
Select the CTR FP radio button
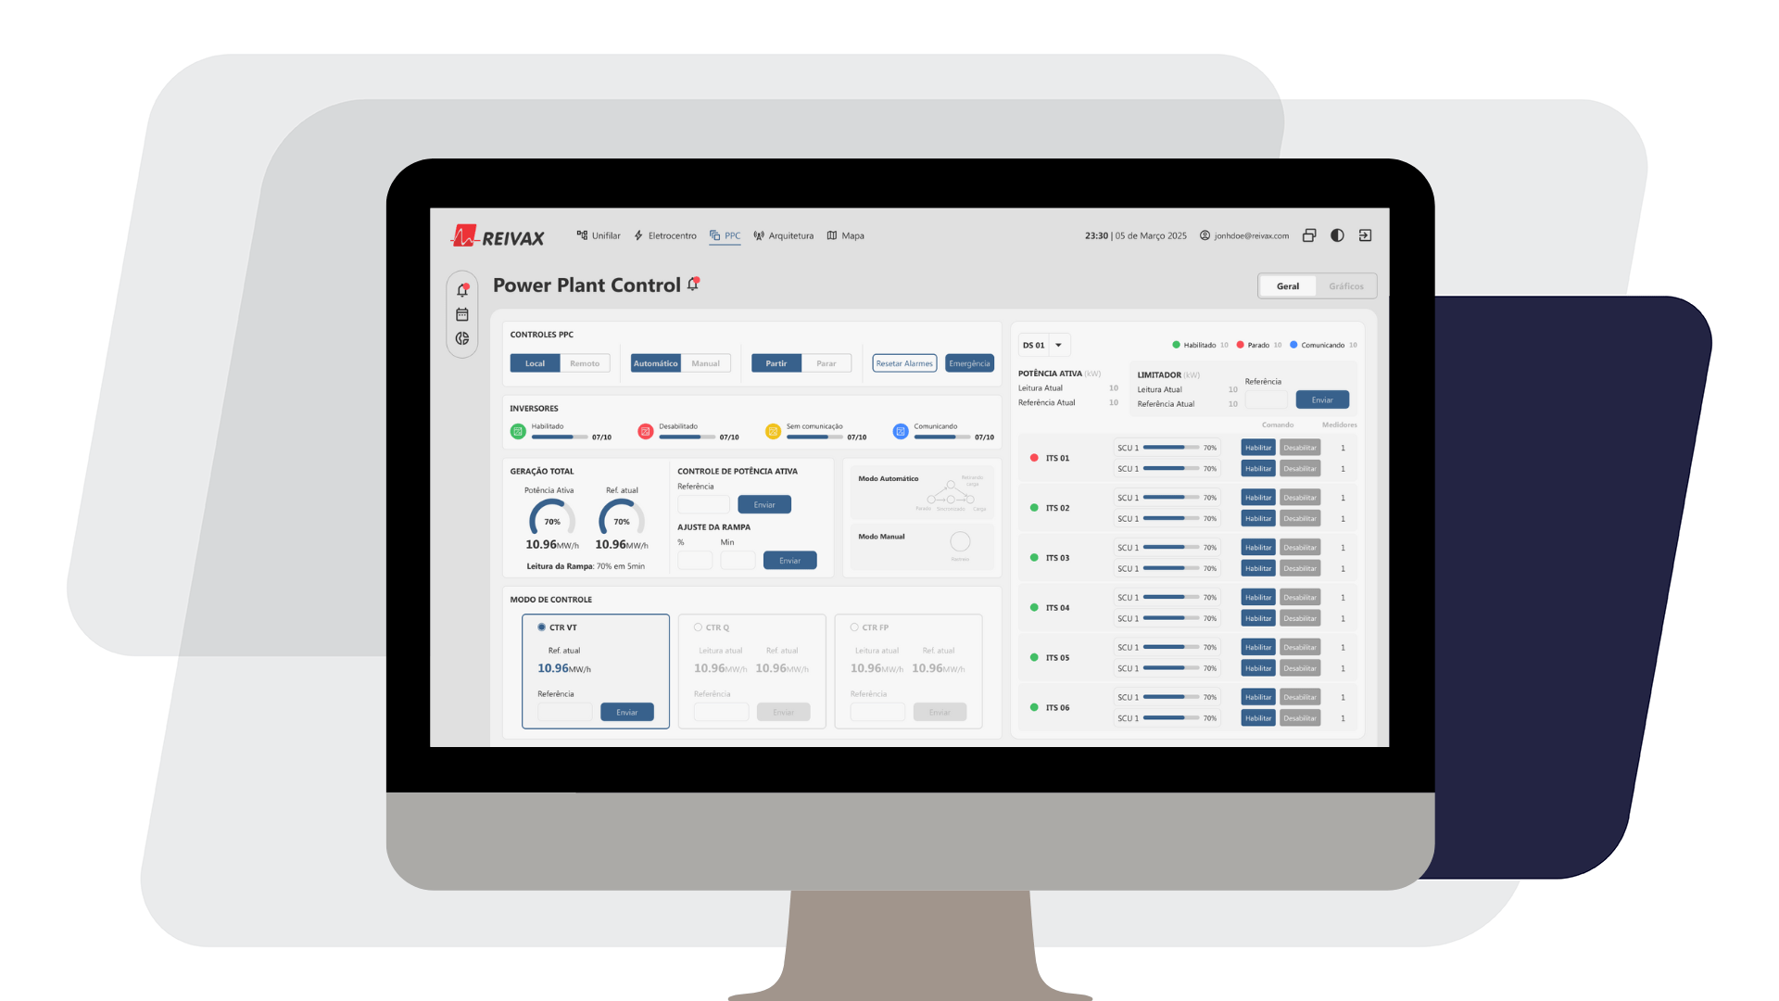point(854,627)
